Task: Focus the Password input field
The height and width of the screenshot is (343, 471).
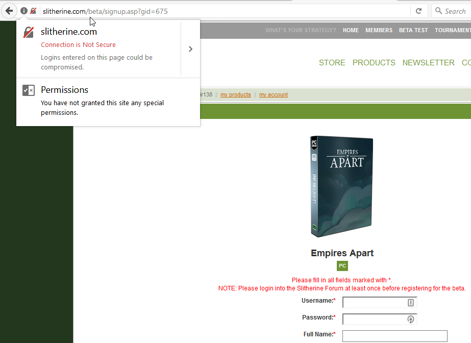Action: (380, 320)
